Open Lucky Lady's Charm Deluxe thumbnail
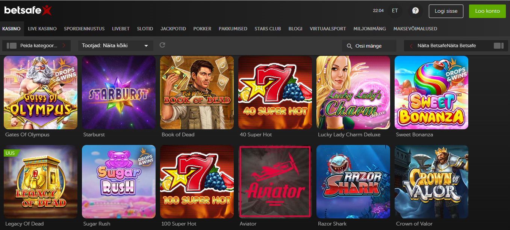The image size is (510, 230). (353, 93)
